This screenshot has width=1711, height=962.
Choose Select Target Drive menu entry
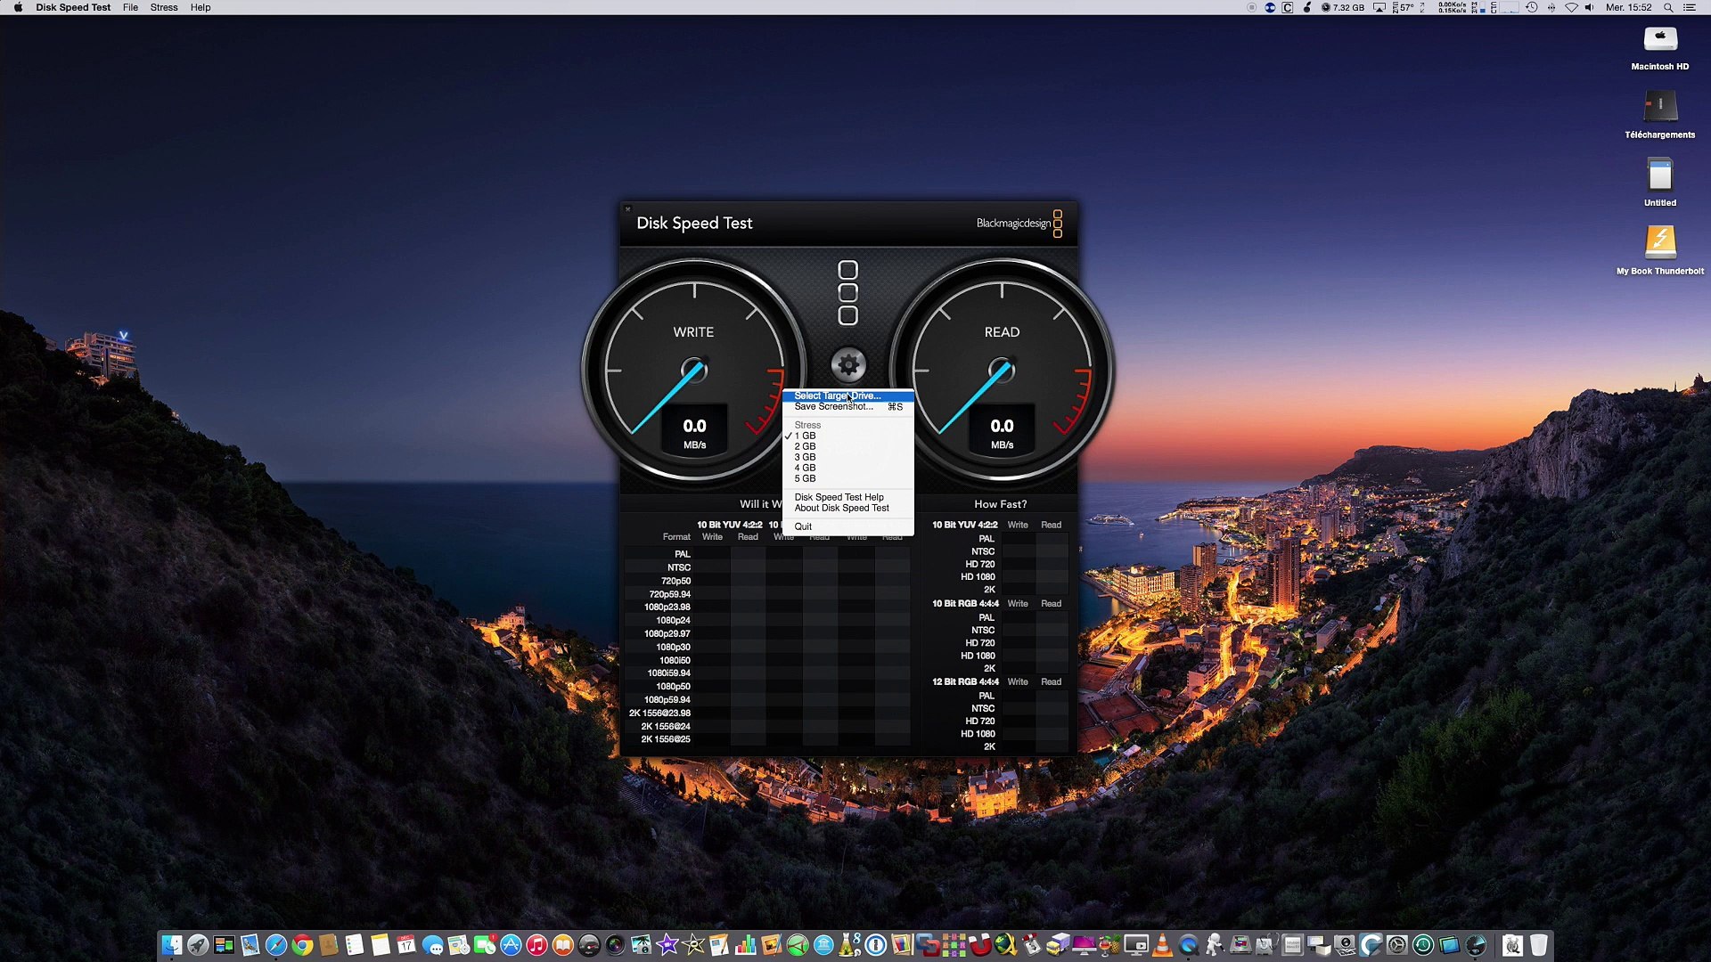837,395
